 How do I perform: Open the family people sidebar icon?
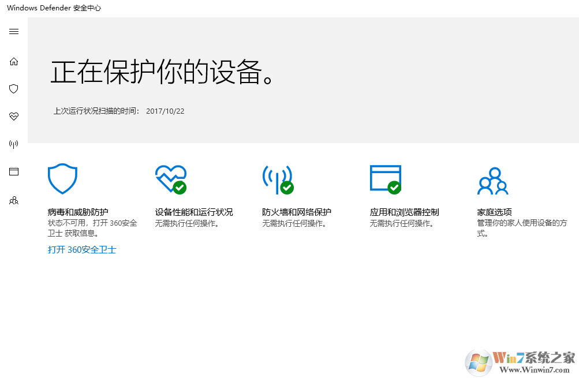pos(14,201)
